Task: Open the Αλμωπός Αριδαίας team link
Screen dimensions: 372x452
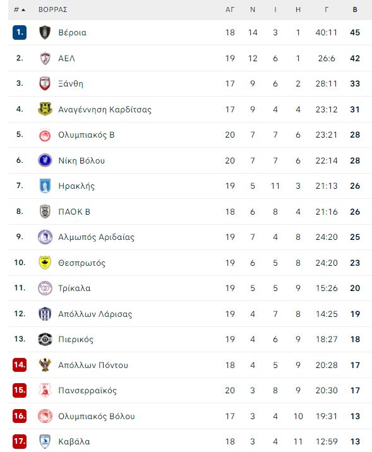Action: (x=97, y=237)
